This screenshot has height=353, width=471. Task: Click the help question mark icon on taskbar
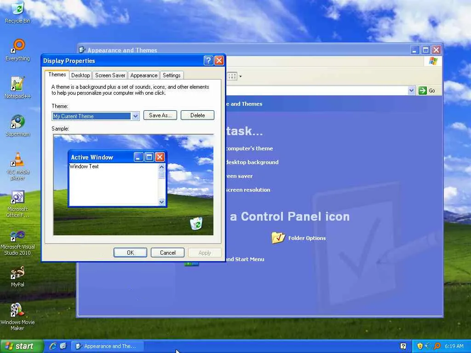pyautogui.click(x=403, y=346)
